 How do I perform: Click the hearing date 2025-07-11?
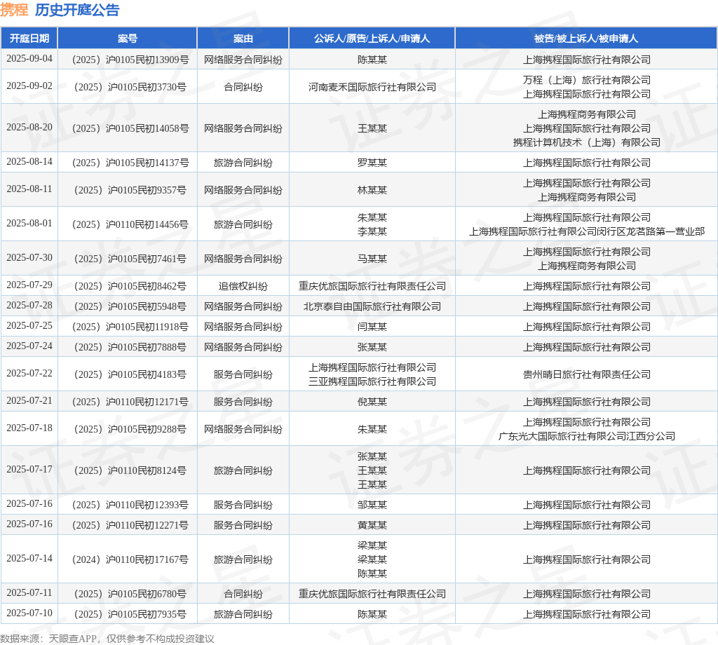tap(29, 593)
